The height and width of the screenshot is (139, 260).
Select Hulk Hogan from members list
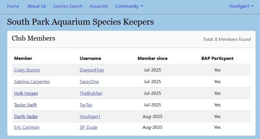tap(26, 93)
